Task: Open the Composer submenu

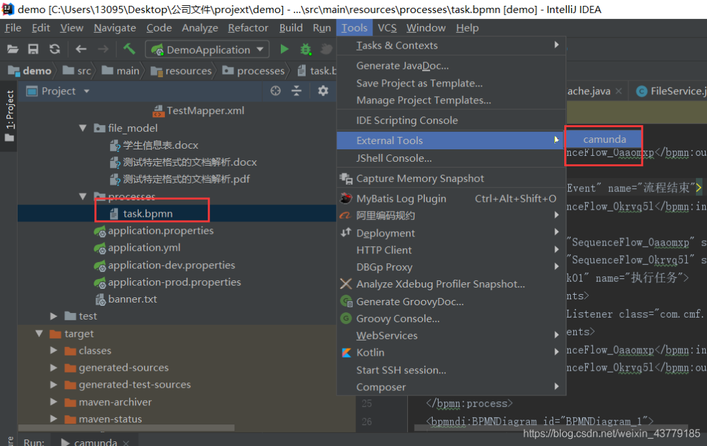Action: click(451, 387)
